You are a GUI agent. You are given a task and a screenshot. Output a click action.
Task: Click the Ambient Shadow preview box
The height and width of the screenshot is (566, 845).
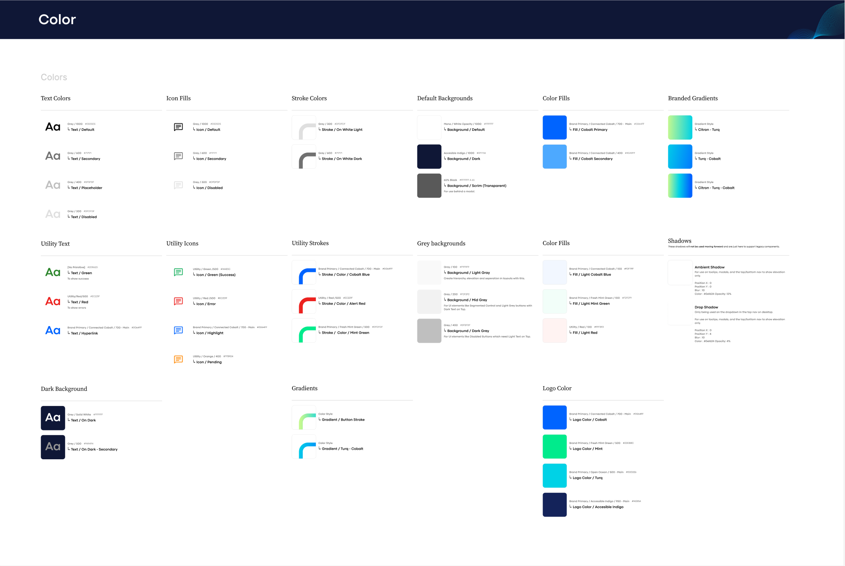(680, 273)
